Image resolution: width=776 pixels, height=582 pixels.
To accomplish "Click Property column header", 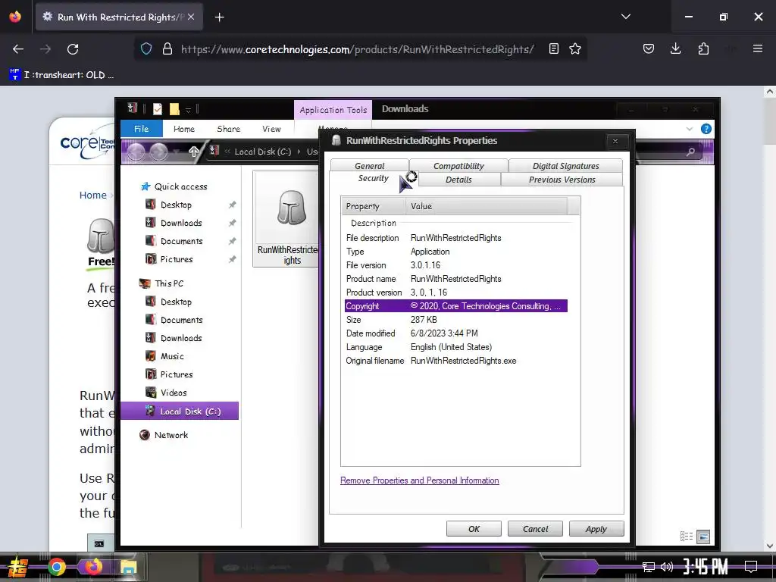I will (373, 206).
